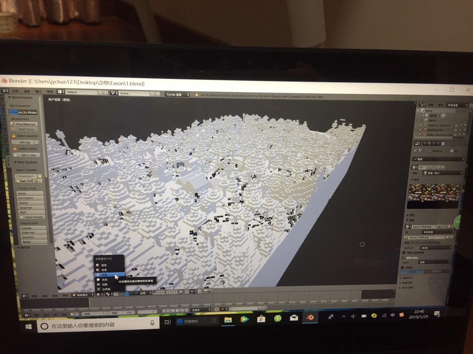The height and width of the screenshot is (354, 473).
Task: Open the Texture properties tab icon
Action: click(x=443, y=144)
